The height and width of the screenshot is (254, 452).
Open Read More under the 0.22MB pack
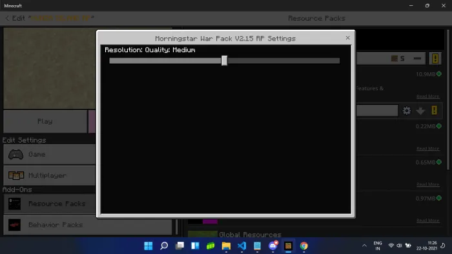[427, 148]
